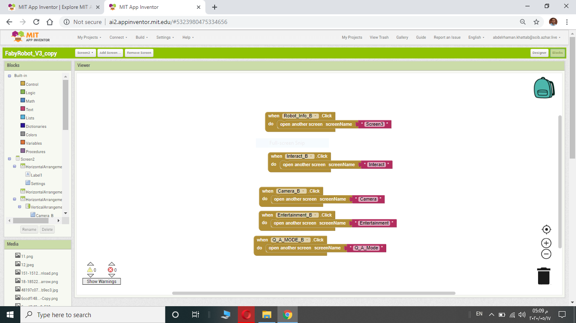
Task: Open the Connect menu
Action: point(118,37)
